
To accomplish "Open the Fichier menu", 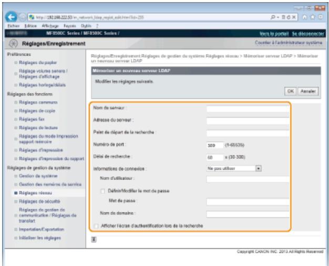I will click(x=14, y=26).
